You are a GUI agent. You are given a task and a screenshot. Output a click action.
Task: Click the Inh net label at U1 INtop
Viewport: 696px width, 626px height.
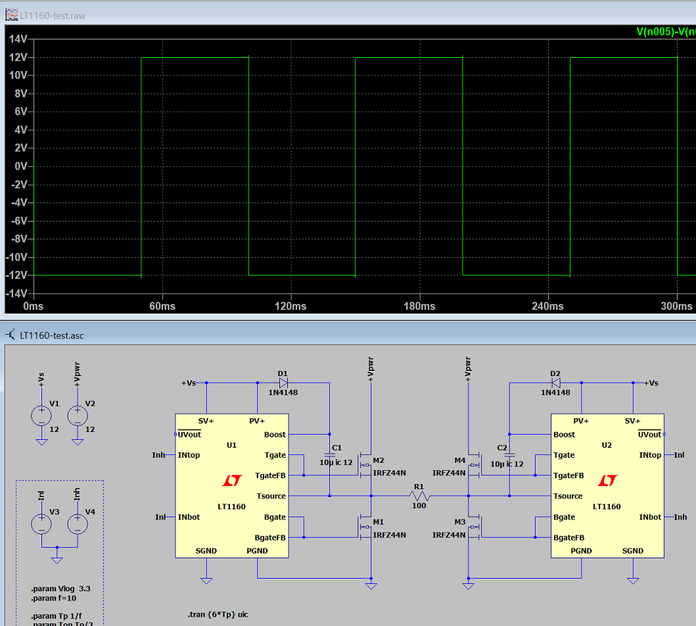click(x=158, y=455)
